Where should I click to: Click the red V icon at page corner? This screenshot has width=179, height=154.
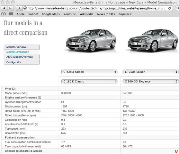[176, 151]
